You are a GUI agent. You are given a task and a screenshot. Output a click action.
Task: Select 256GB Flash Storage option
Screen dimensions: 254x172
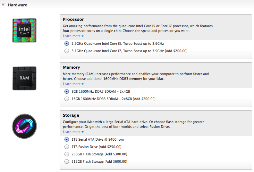click(67, 154)
